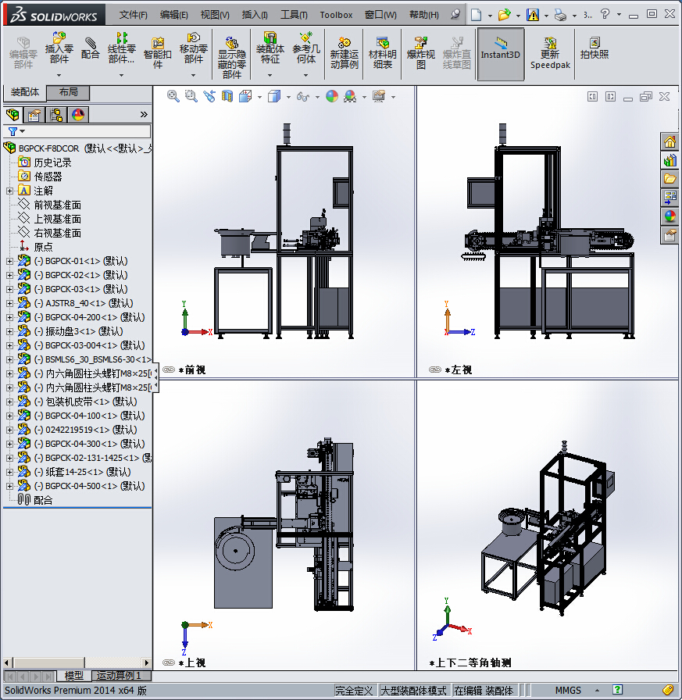Select PropertyManager tab icon
The width and height of the screenshot is (682, 700).
34,115
